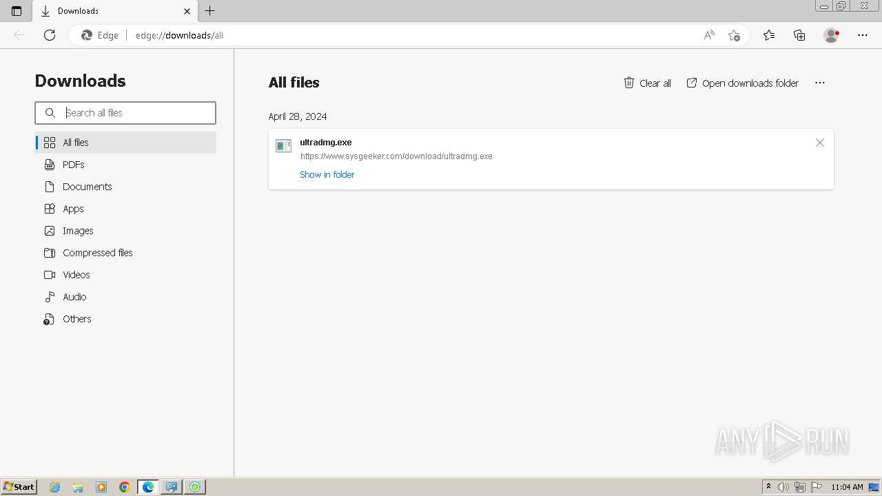Screen dimensions: 882x496
Task: Open the Collections icon
Action: tap(799, 35)
